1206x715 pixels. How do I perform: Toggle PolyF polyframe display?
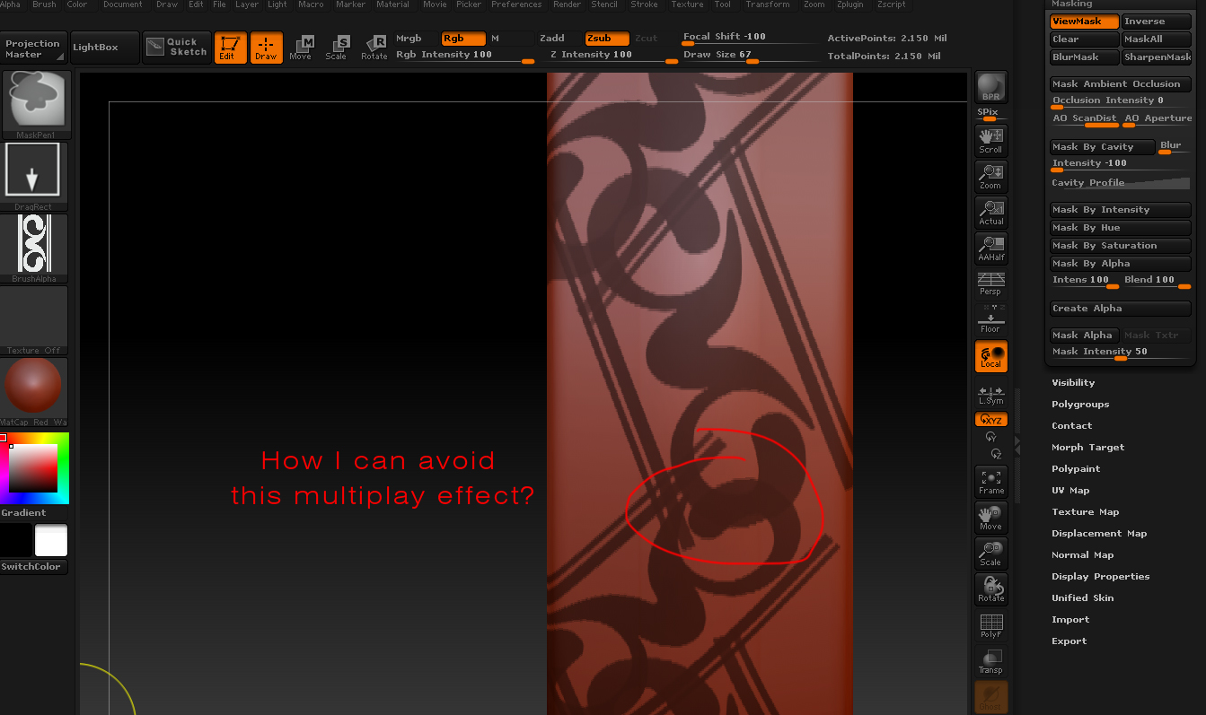pos(991,625)
